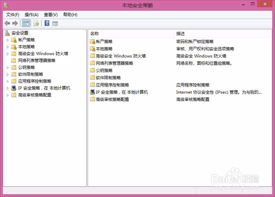The width and height of the screenshot is (275, 197).
Task: Click 应用程序控制策略 list folder icon
Action: [x=92, y=85]
